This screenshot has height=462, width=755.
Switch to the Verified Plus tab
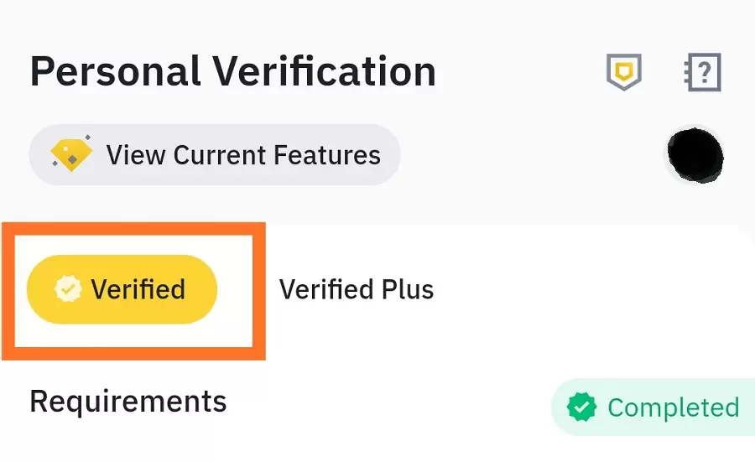tap(357, 290)
